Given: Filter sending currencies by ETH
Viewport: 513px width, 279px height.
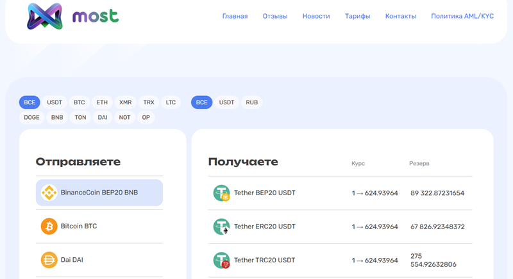Looking at the screenshot, I should click(102, 102).
